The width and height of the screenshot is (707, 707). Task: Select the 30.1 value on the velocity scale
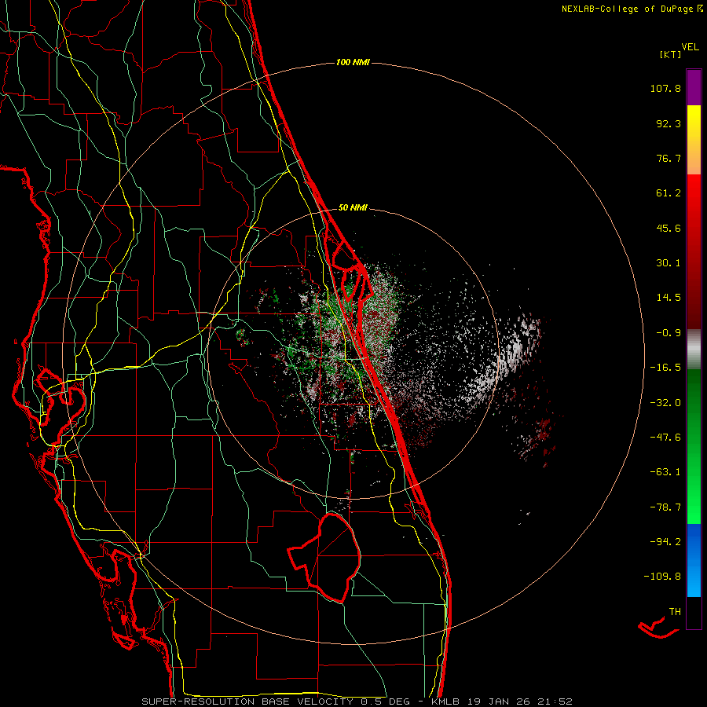pos(669,263)
